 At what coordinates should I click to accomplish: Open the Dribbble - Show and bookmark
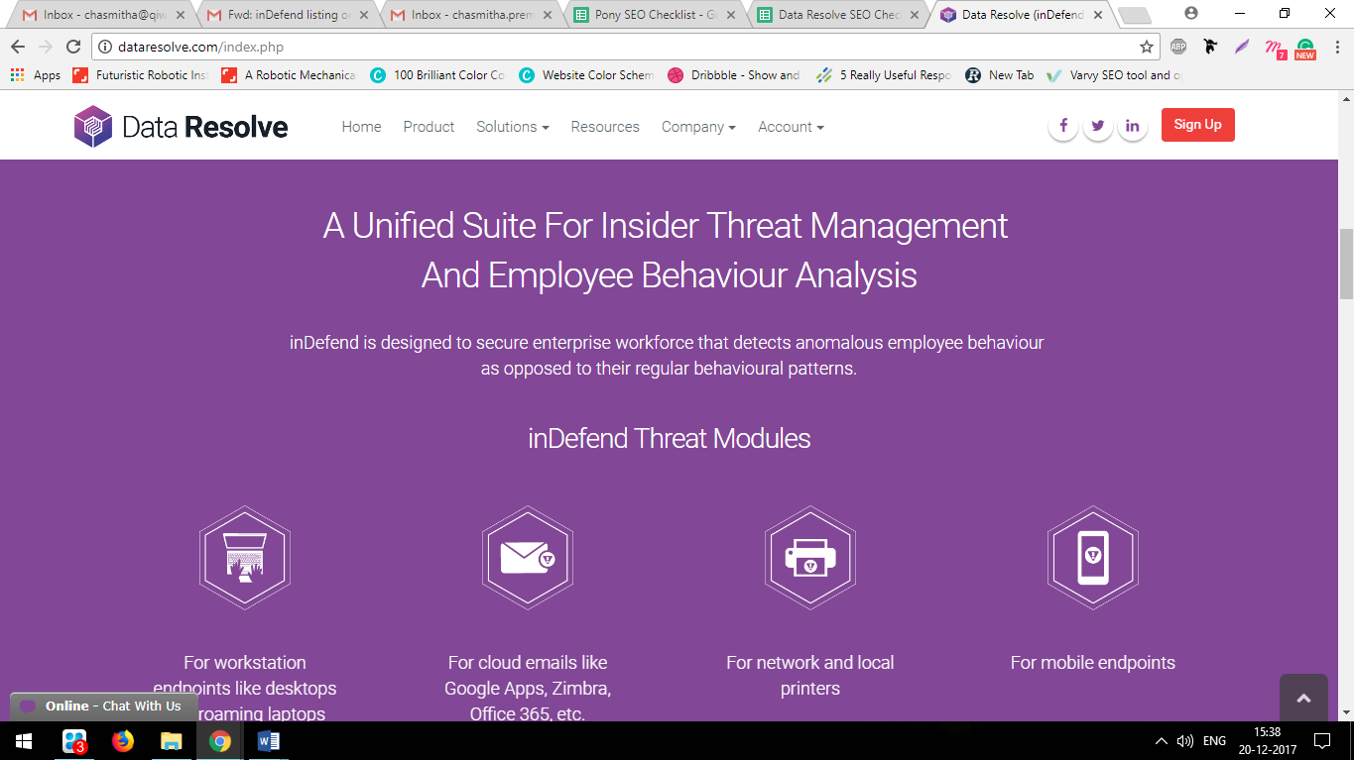735,75
